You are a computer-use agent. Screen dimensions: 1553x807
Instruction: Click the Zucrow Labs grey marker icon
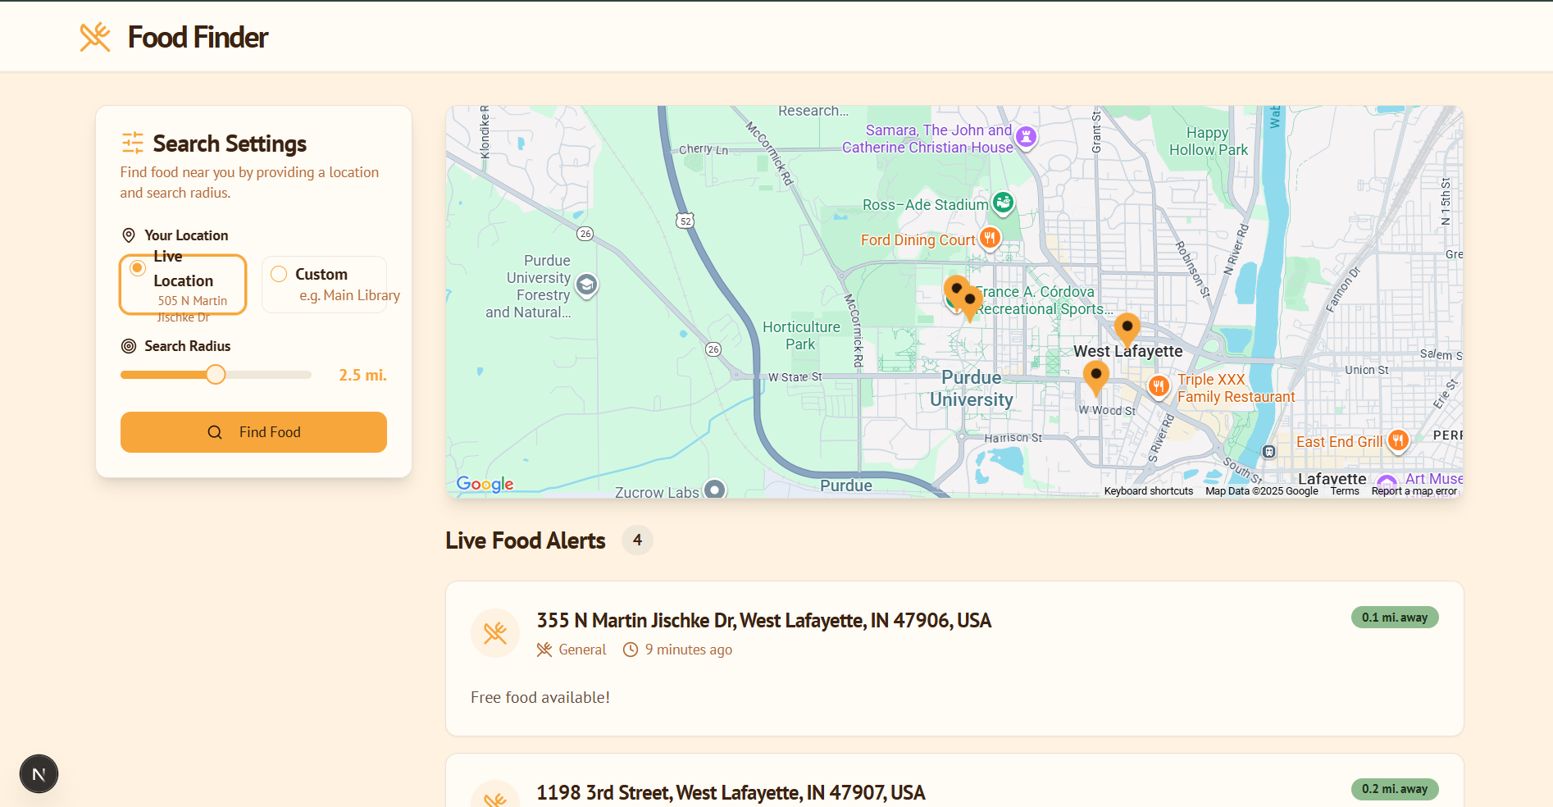tap(715, 490)
